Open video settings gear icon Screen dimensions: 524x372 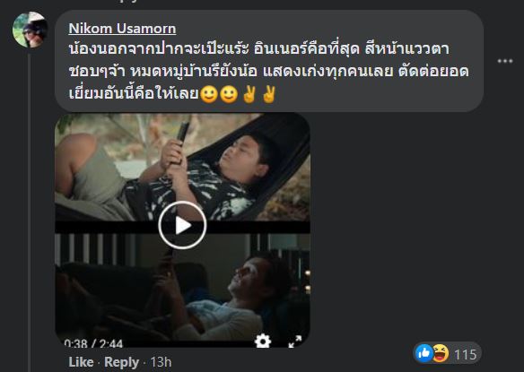263,341
